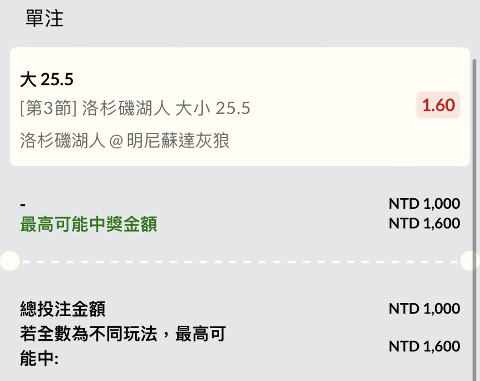Edit the NTD 1,000 stake beside the dash
The width and height of the screenshot is (480, 381).
pyautogui.click(x=424, y=204)
